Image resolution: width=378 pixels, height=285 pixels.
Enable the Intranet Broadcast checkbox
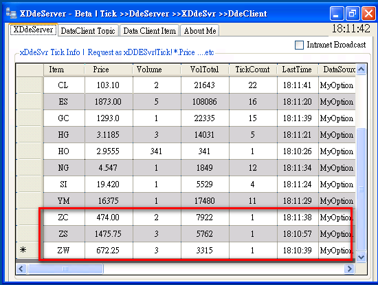click(x=299, y=45)
